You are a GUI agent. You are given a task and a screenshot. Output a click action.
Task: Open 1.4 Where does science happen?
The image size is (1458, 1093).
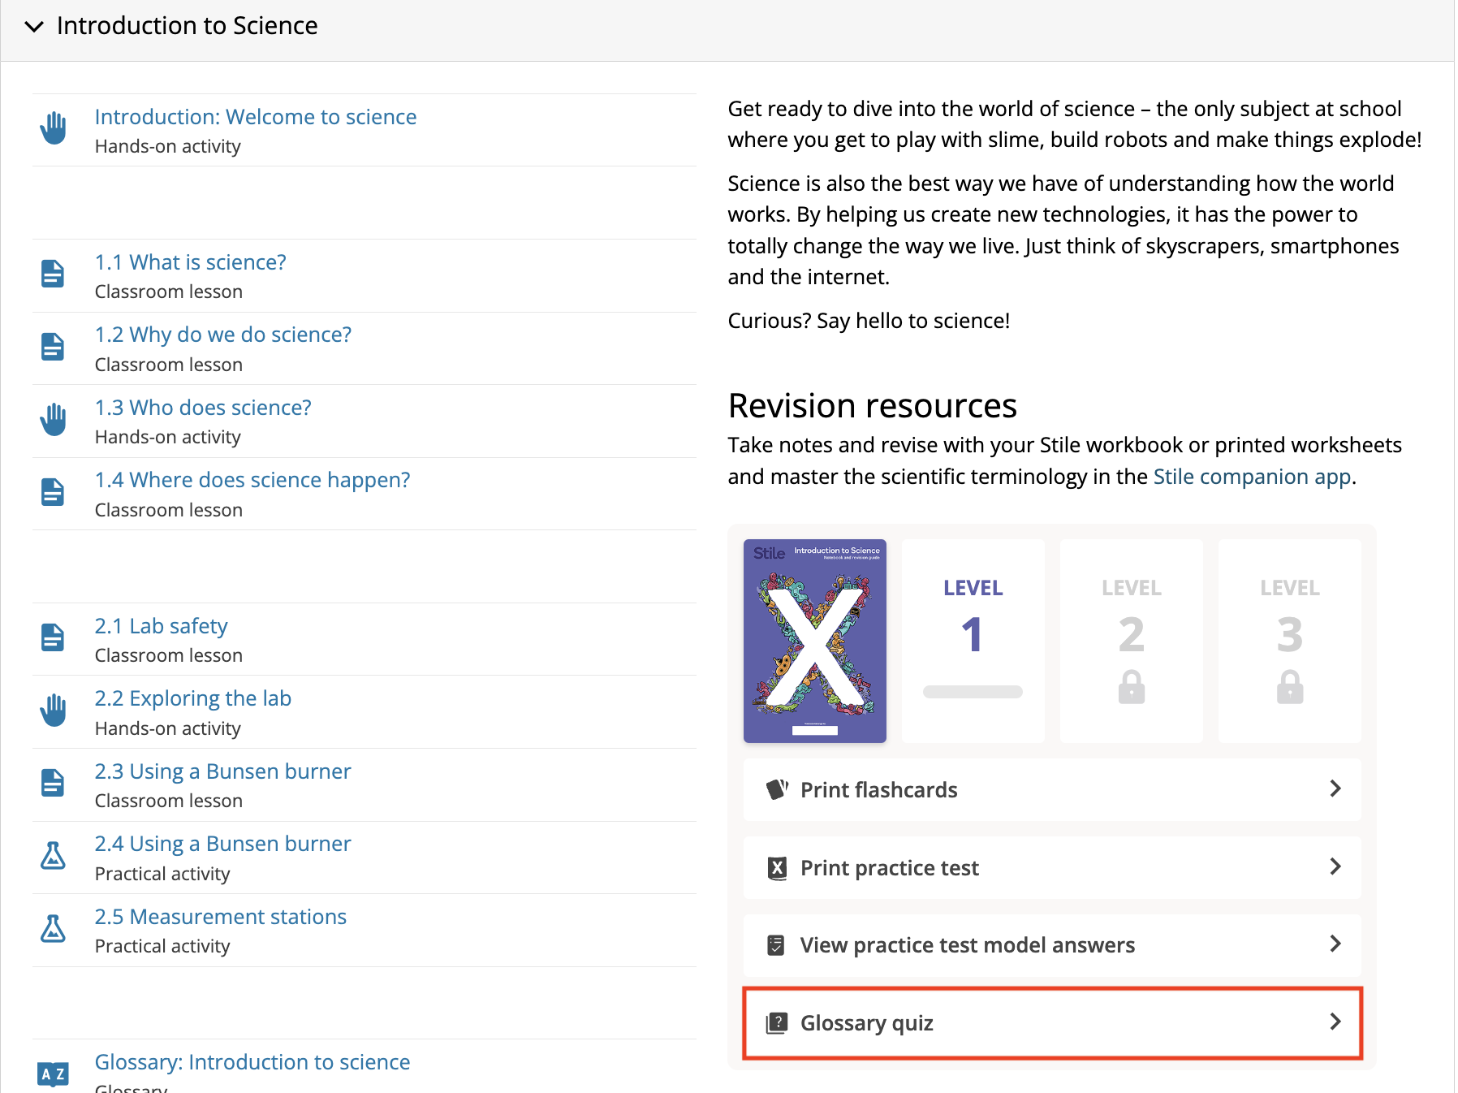(252, 480)
